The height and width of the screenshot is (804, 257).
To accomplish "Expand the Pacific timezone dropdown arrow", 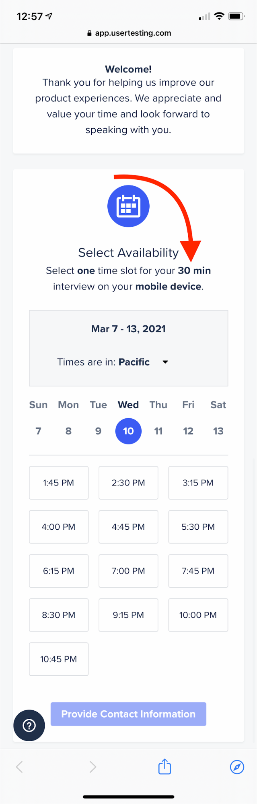I will [165, 362].
